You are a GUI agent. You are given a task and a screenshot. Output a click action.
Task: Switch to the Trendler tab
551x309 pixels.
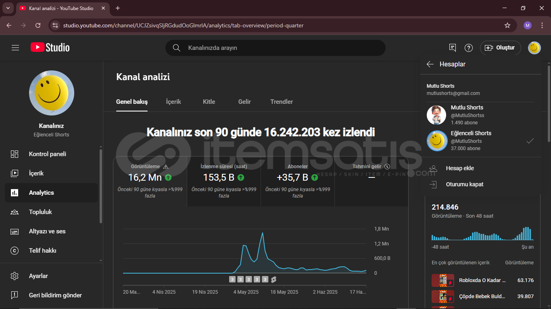[x=282, y=102]
